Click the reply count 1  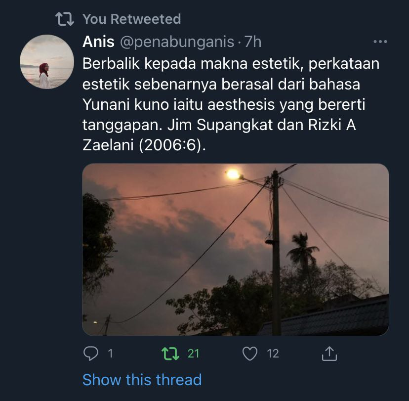110,354
